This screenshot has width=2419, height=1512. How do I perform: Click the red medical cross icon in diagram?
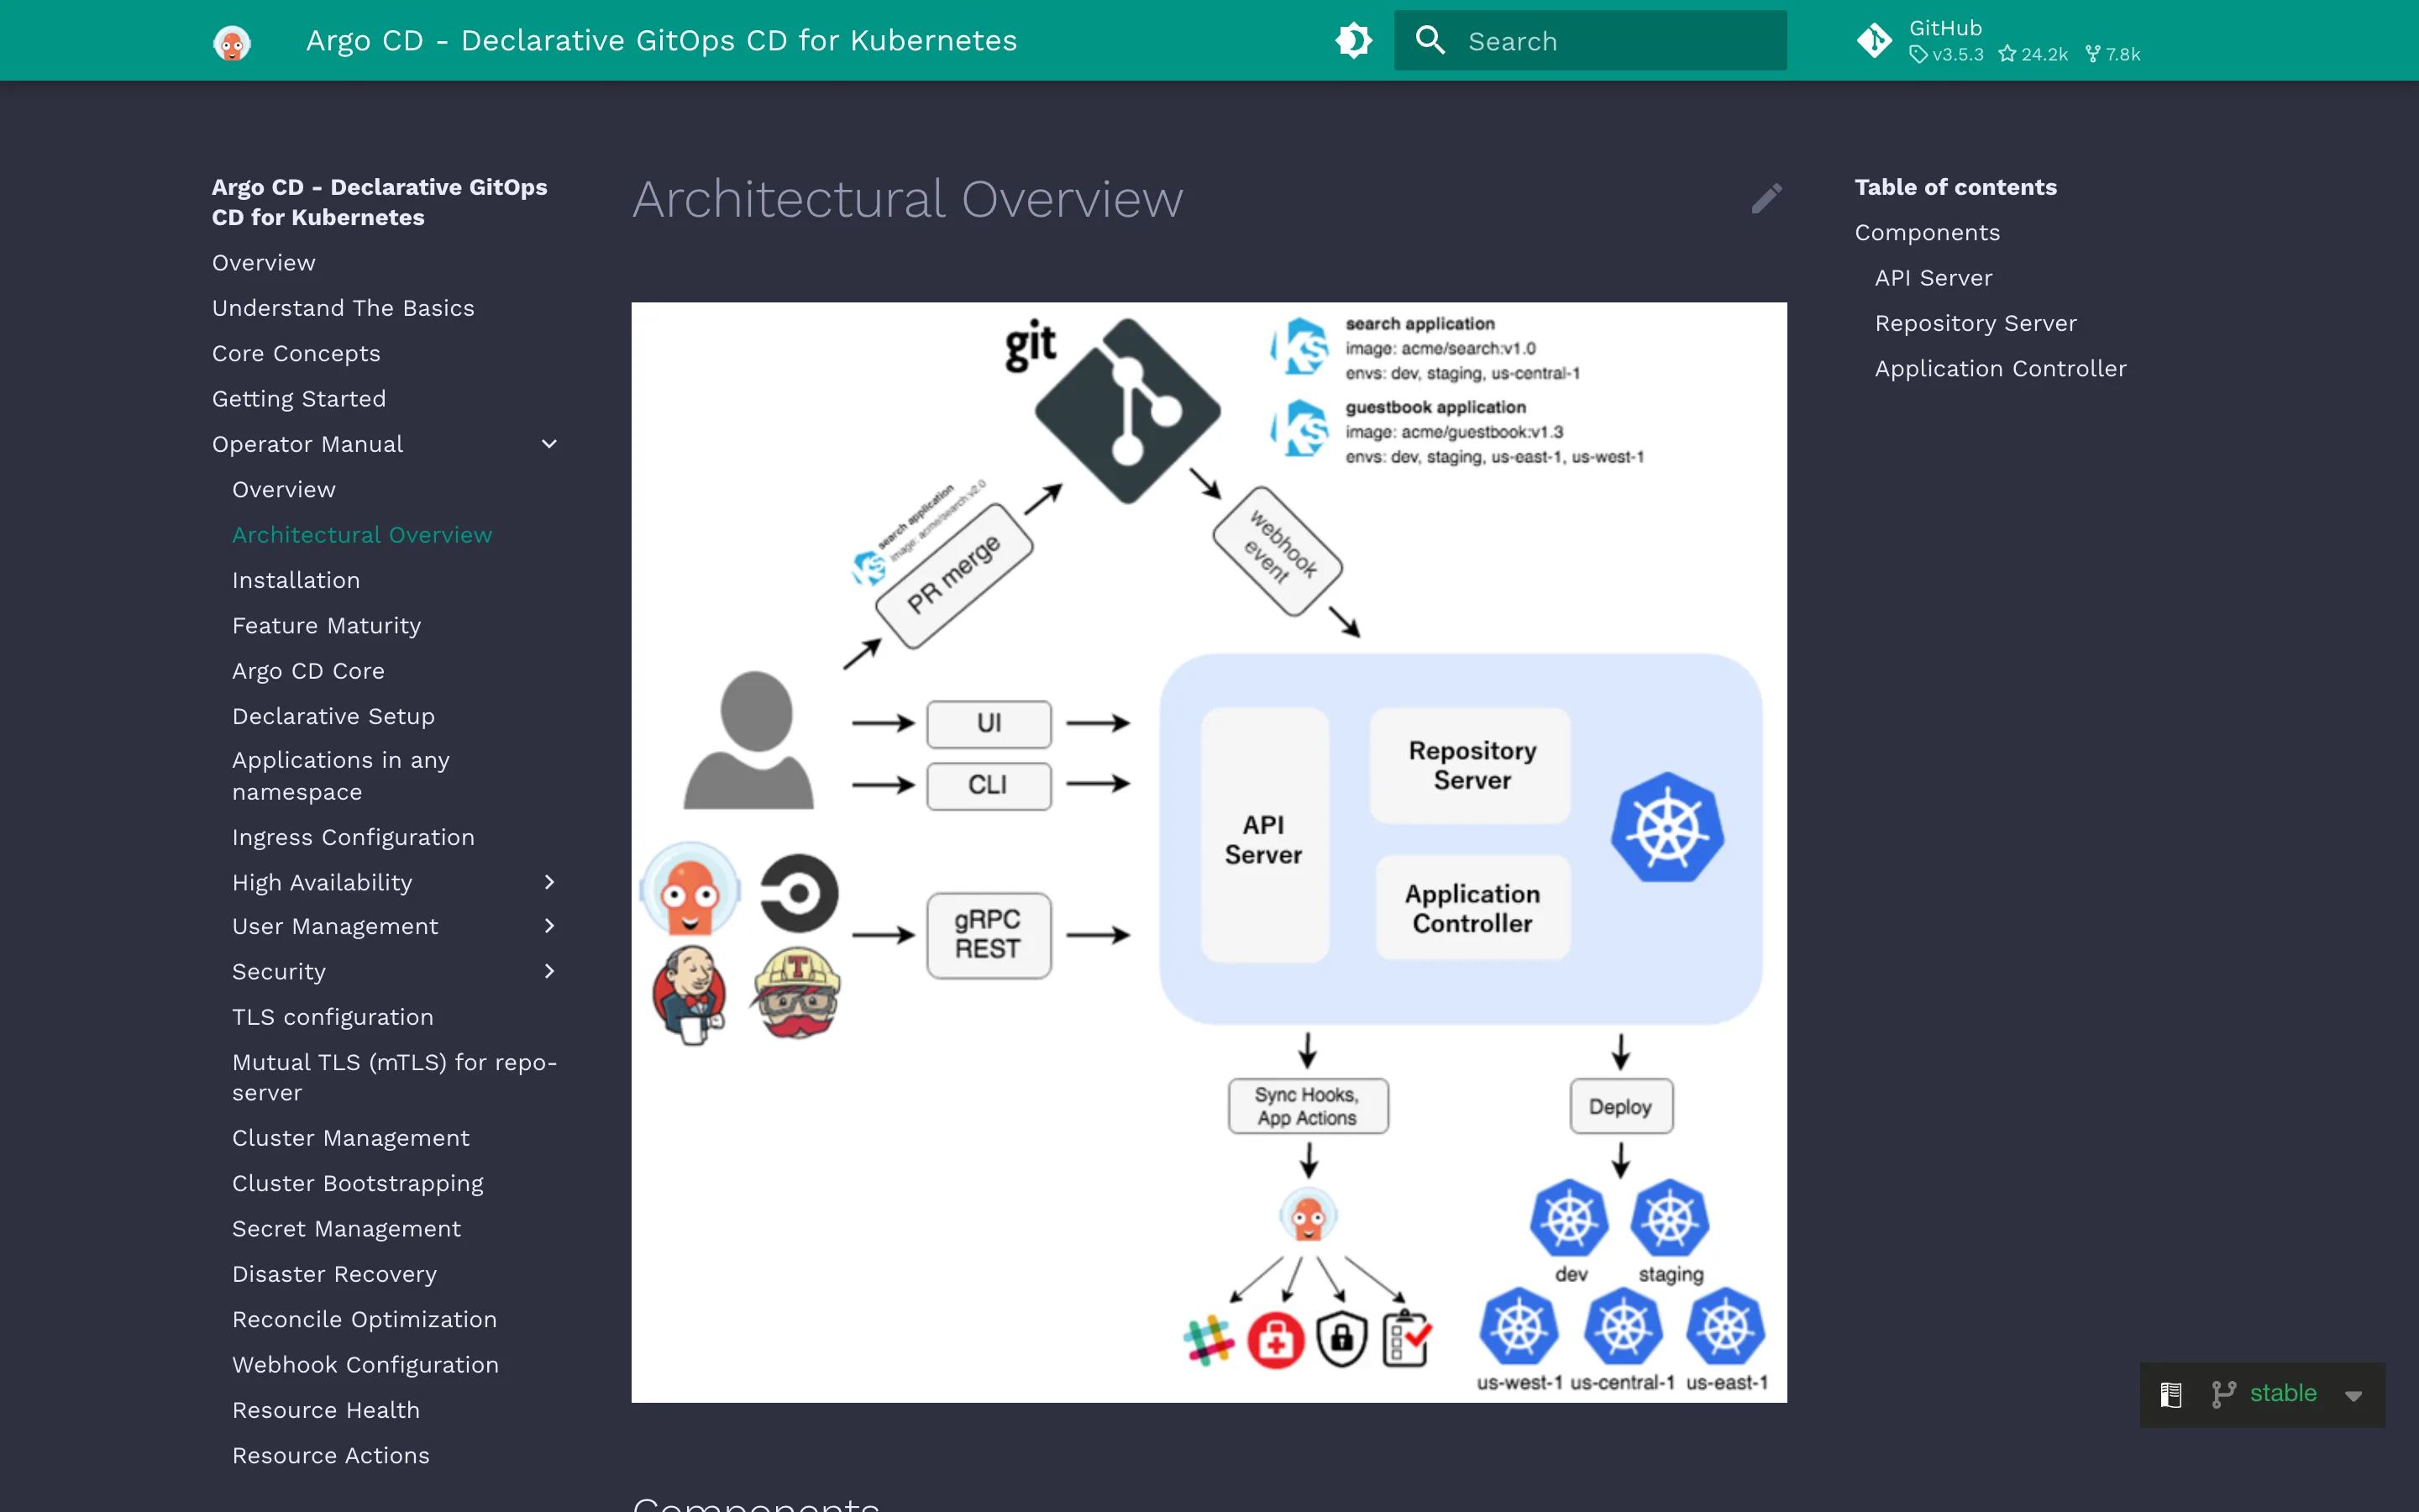[1276, 1340]
